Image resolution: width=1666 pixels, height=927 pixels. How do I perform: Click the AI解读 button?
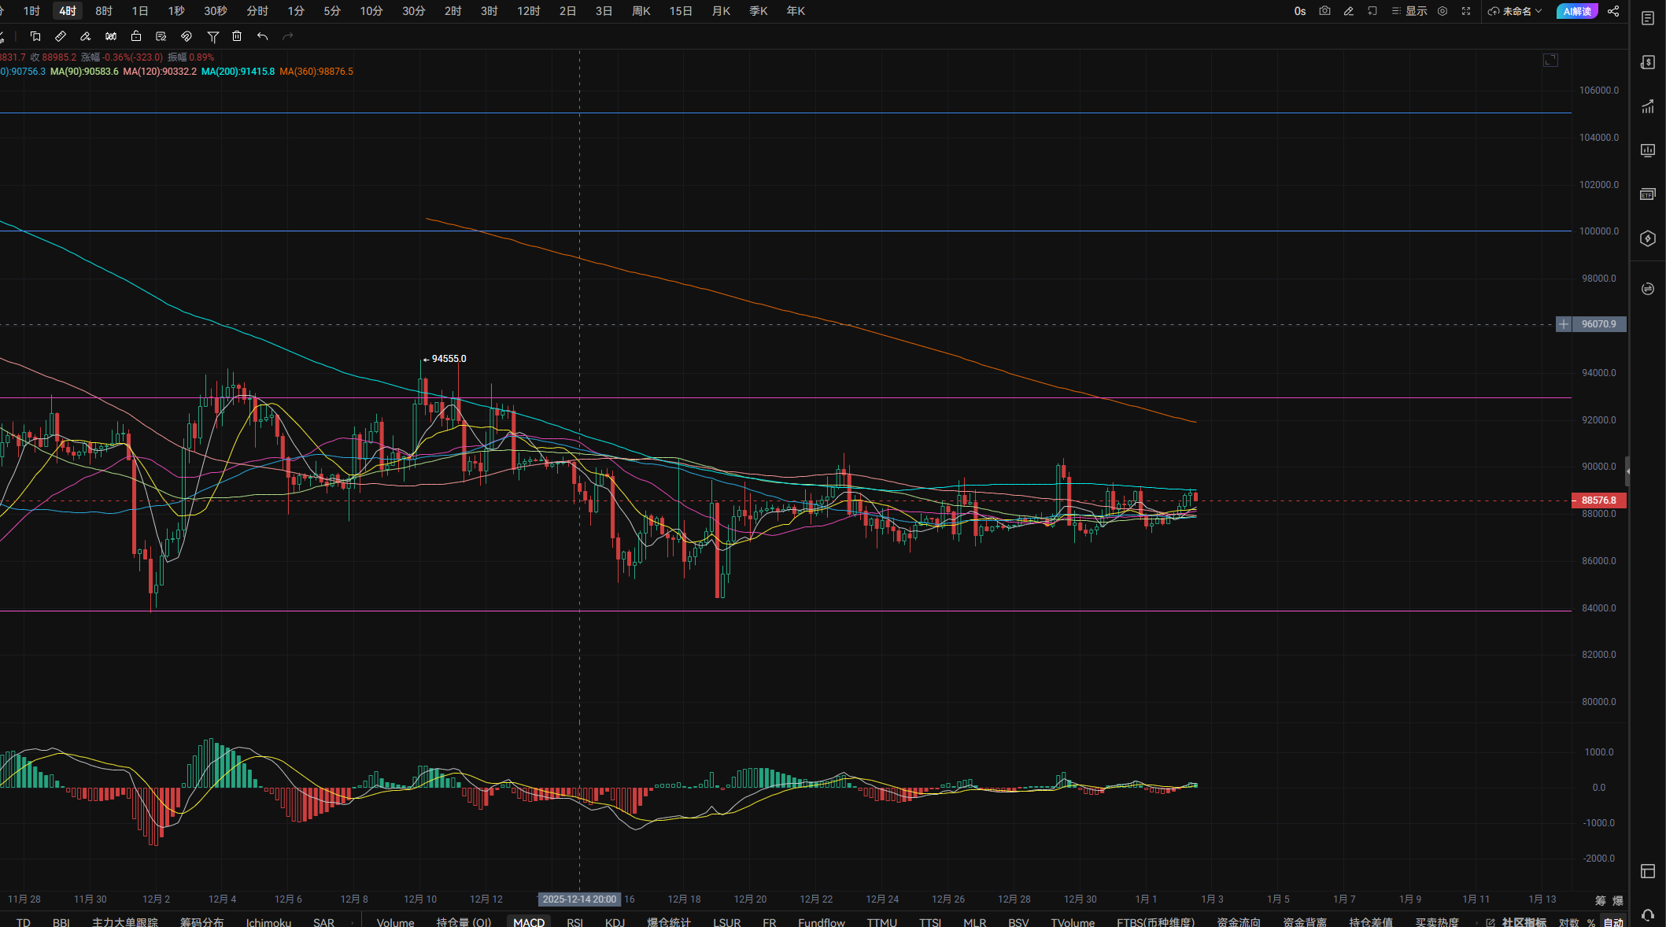point(1576,11)
